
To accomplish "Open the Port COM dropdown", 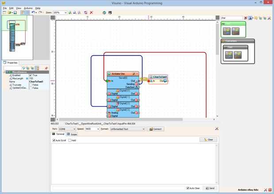I will point(74,129).
